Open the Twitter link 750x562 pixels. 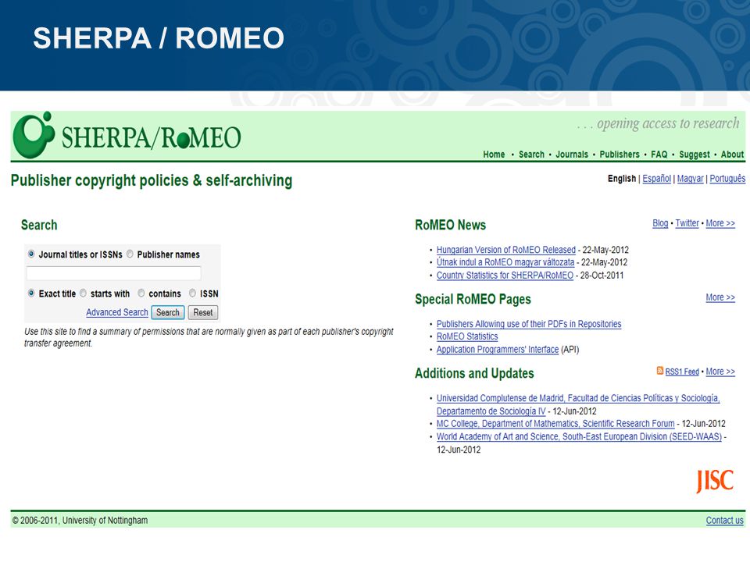click(x=687, y=223)
